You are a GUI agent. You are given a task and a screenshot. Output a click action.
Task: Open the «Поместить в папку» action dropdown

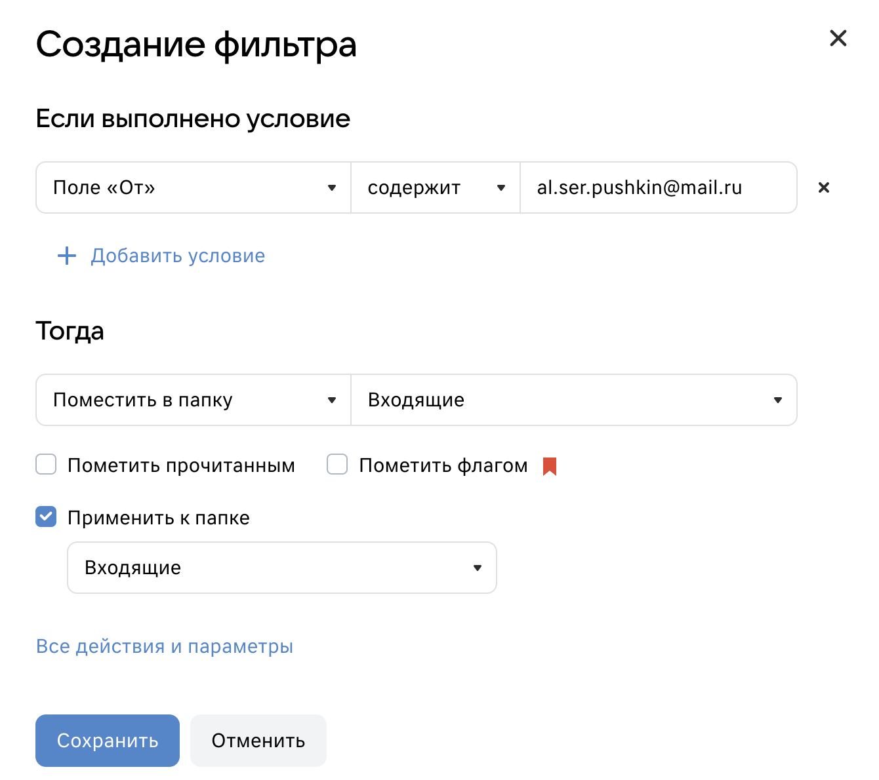tap(194, 400)
